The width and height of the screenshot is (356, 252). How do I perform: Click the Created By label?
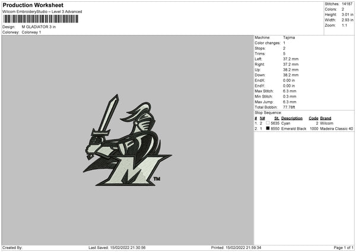[12, 248]
